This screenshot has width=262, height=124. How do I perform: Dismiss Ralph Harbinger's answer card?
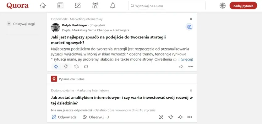click(191, 19)
